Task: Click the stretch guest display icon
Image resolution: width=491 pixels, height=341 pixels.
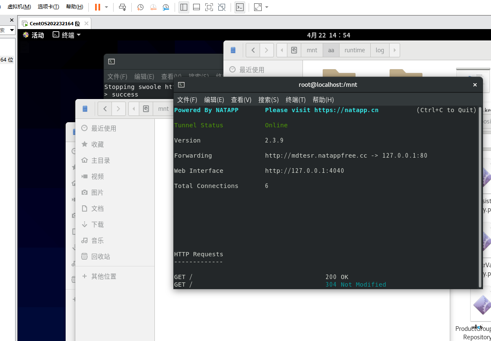Action: 258,7
